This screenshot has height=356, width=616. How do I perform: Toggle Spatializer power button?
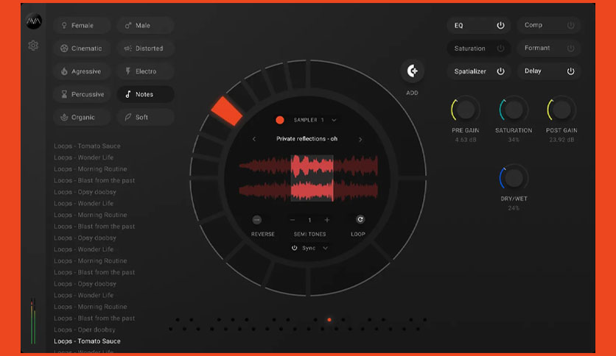500,71
